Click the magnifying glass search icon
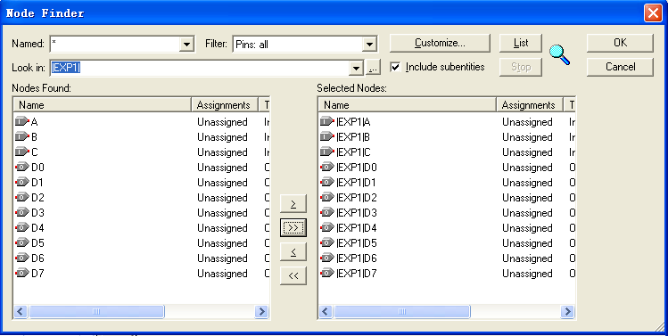 point(559,54)
